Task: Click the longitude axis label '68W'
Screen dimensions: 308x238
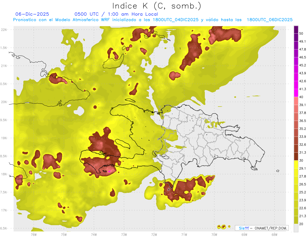Action: tap(274, 234)
